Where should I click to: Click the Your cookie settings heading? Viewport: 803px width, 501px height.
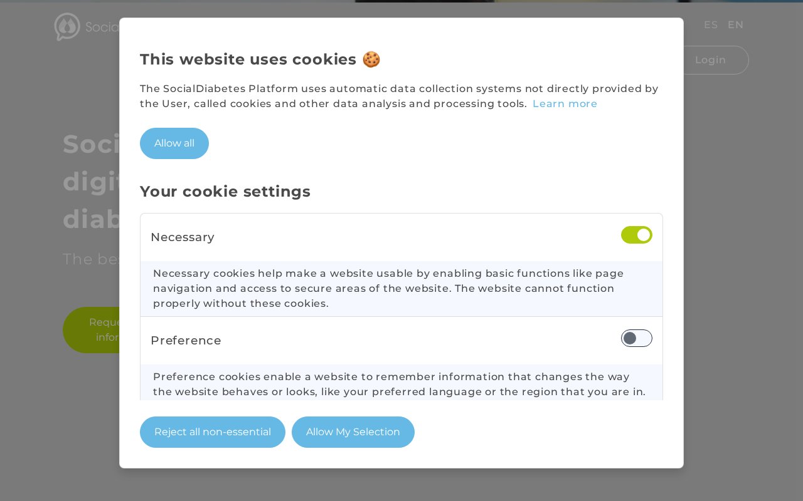[x=225, y=192]
